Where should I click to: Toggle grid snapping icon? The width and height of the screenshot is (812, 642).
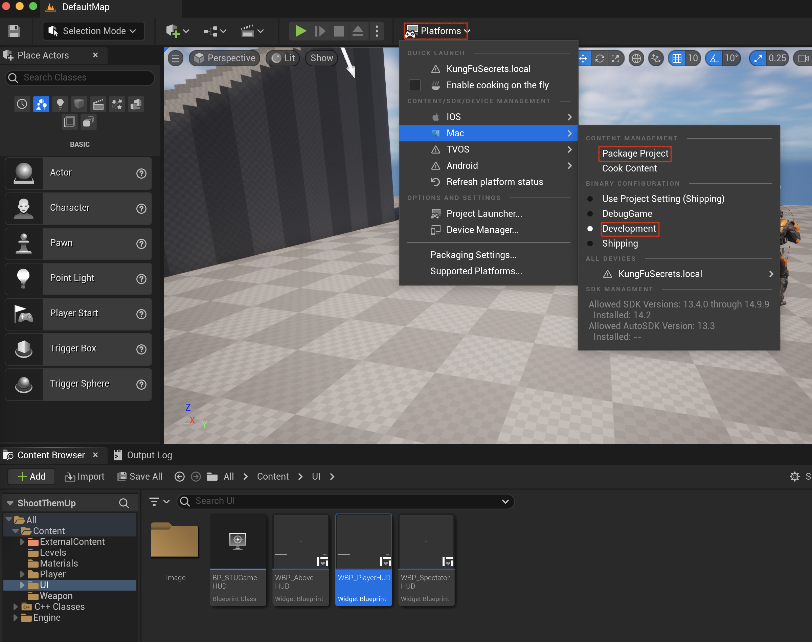pyautogui.click(x=677, y=58)
